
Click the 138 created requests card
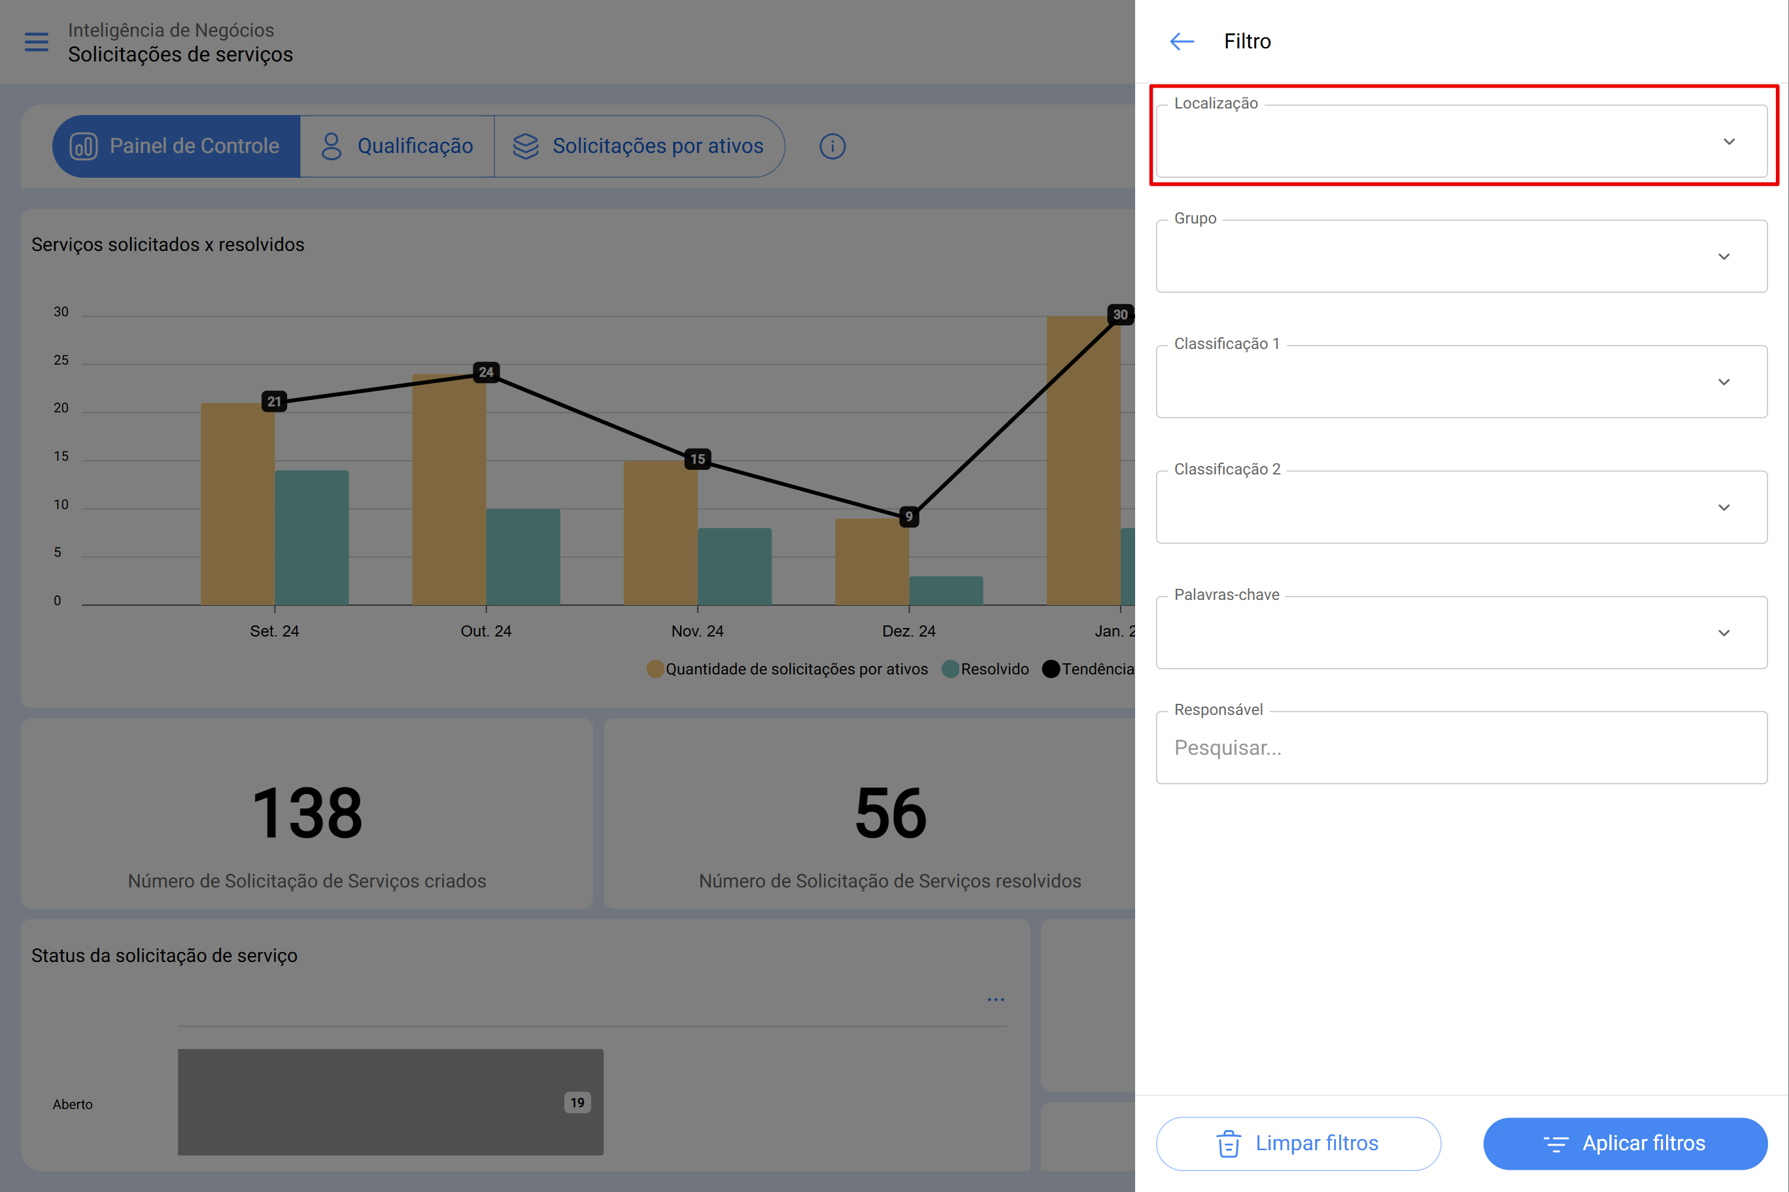tap(307, 814)
